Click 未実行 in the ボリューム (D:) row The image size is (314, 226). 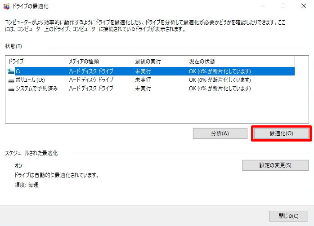(x=143, y=80)
